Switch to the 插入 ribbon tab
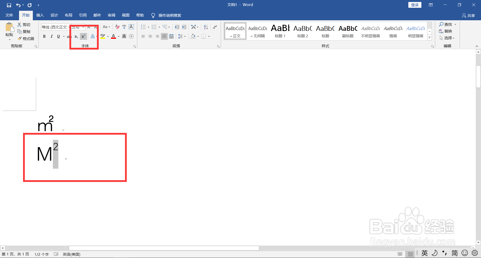This screenshot has width=481, height=258. 40,15
